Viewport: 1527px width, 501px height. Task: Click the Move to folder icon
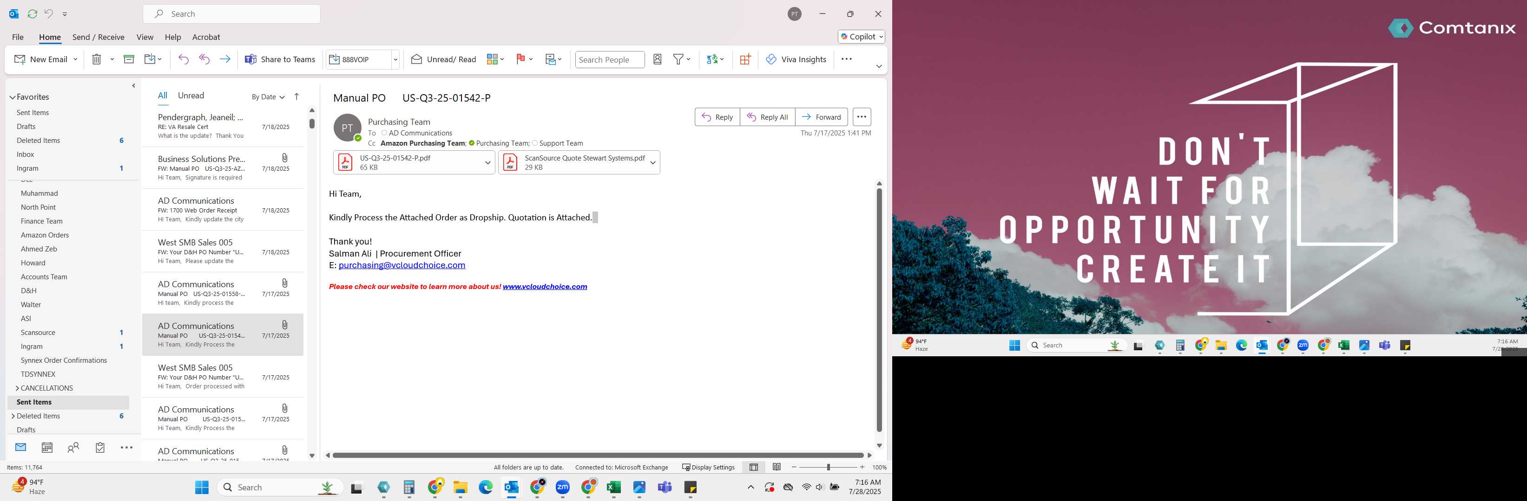(150, 59)
